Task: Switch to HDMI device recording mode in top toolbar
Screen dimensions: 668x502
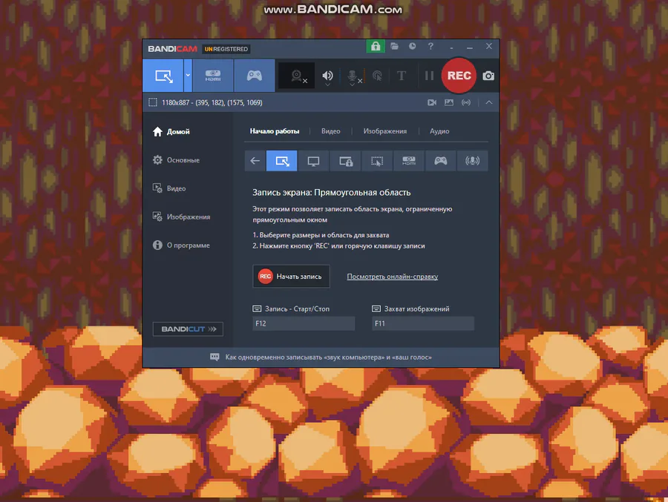Action: pos(213,76)
